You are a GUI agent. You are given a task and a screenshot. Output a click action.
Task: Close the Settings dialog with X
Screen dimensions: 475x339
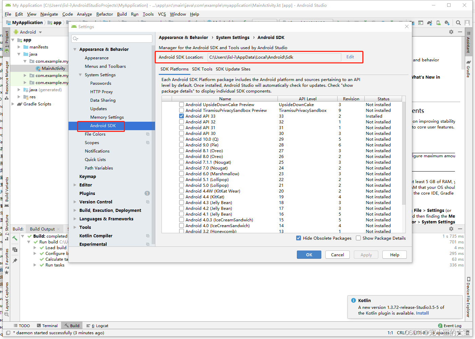[407, 26]
